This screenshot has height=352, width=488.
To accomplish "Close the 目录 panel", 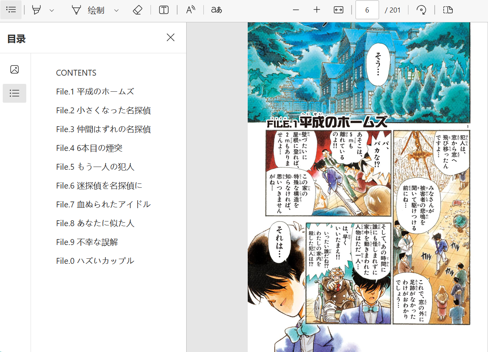I will pyautogui.click(x=171, y=38).
